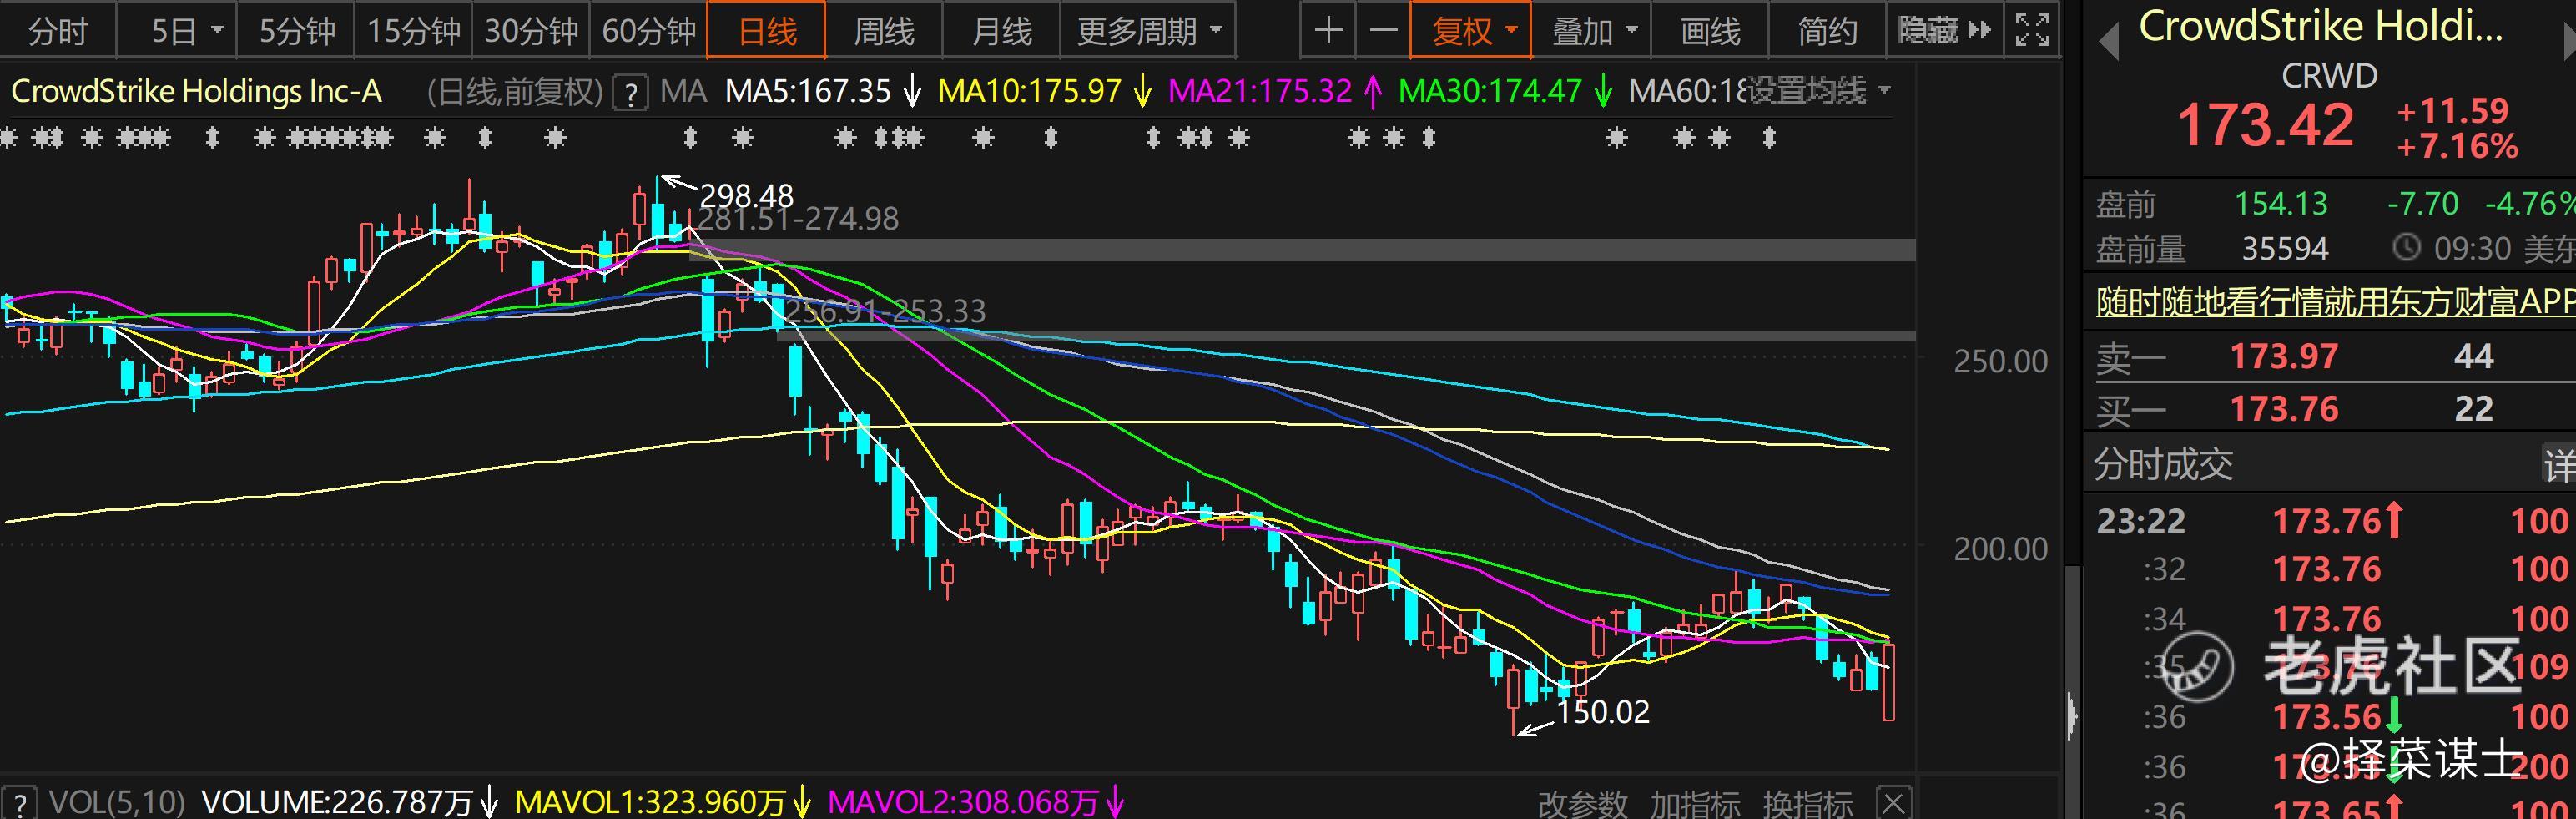
Task: Close the VOL indicator panel
Action: click(1893, 803)
